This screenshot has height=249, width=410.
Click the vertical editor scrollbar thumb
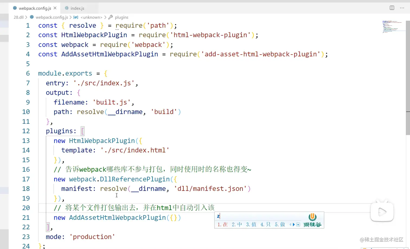tap(408, 78)
